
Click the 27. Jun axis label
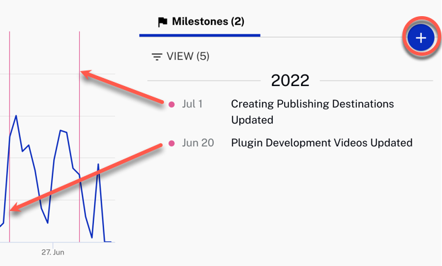[52, 252]
